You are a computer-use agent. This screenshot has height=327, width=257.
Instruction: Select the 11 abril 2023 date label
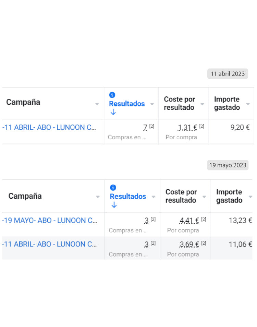[228, 74]
